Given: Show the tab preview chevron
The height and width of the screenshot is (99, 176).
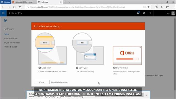Looking at the screenshot, I should point(69,2).
